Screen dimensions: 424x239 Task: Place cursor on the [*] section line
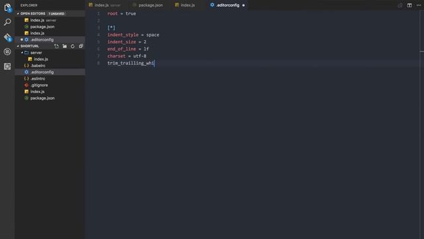coord(111,28)
